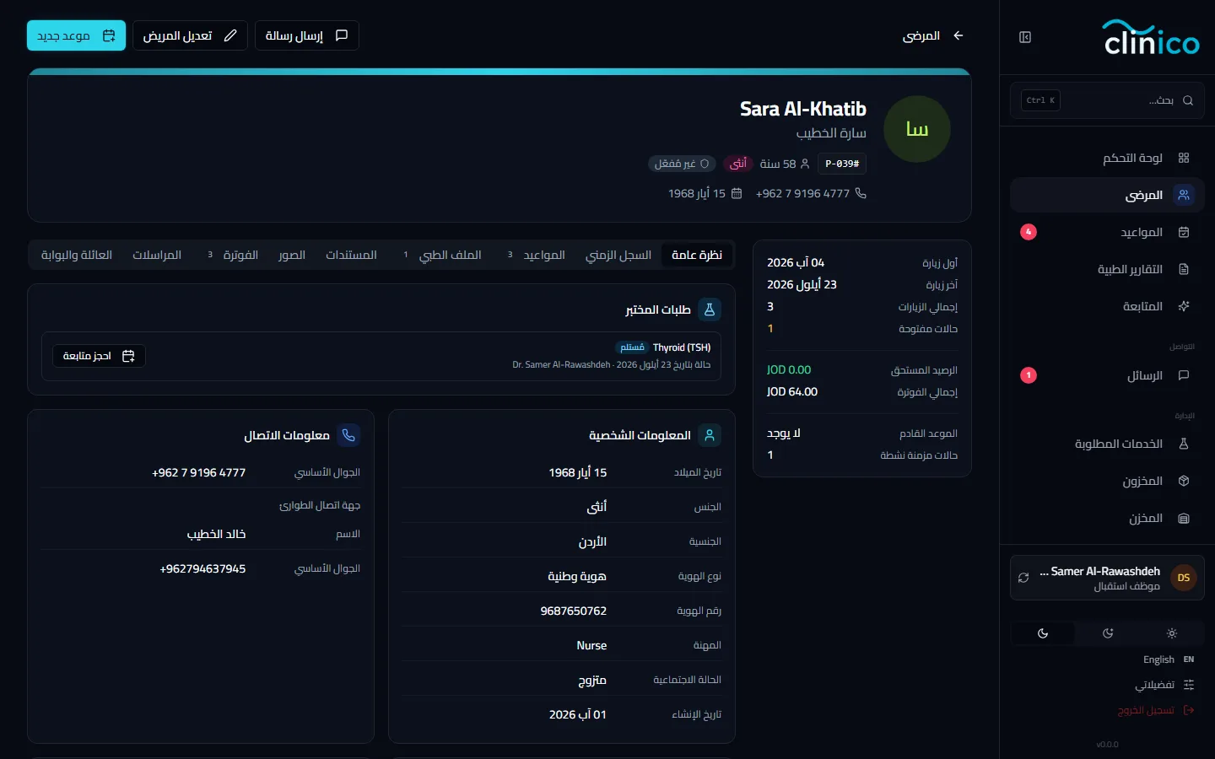Click the المرضى sidebar item
1215x759 pixels.
pos(1107,195)
